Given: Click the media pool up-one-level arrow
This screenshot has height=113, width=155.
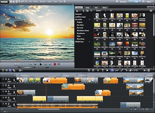Looking at the screenshot, I should click(x=83, y=11).
